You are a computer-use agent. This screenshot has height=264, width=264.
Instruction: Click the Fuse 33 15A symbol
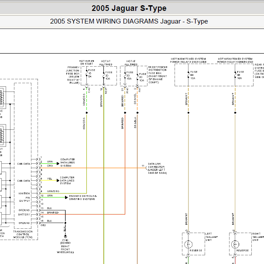(125, 75)
